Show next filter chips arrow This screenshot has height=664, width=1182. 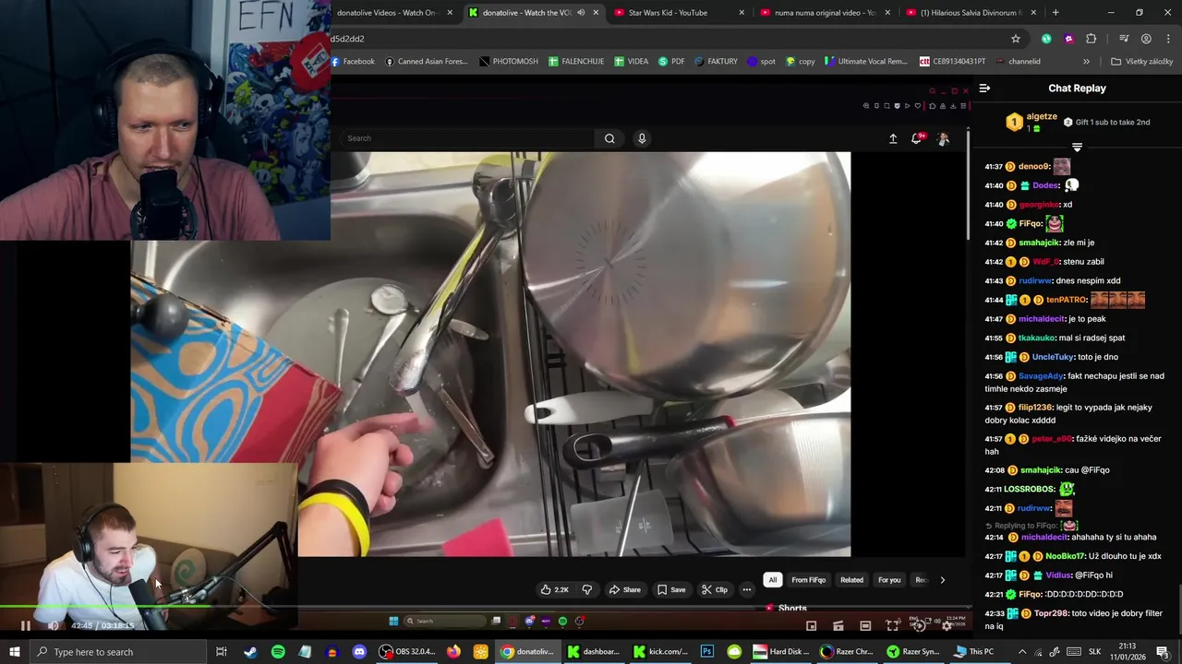tap(942, 580)
